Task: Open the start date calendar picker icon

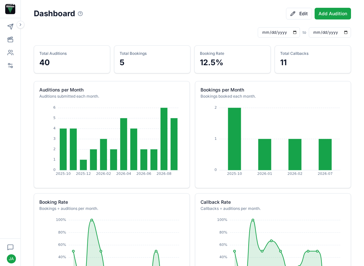Action: click(295, 32)
